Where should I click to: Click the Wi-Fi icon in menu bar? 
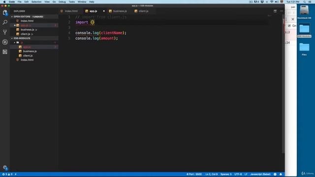[272, 2]
